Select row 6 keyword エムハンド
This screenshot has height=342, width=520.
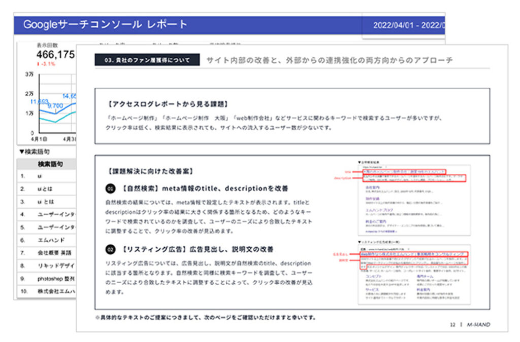[51, 240]
